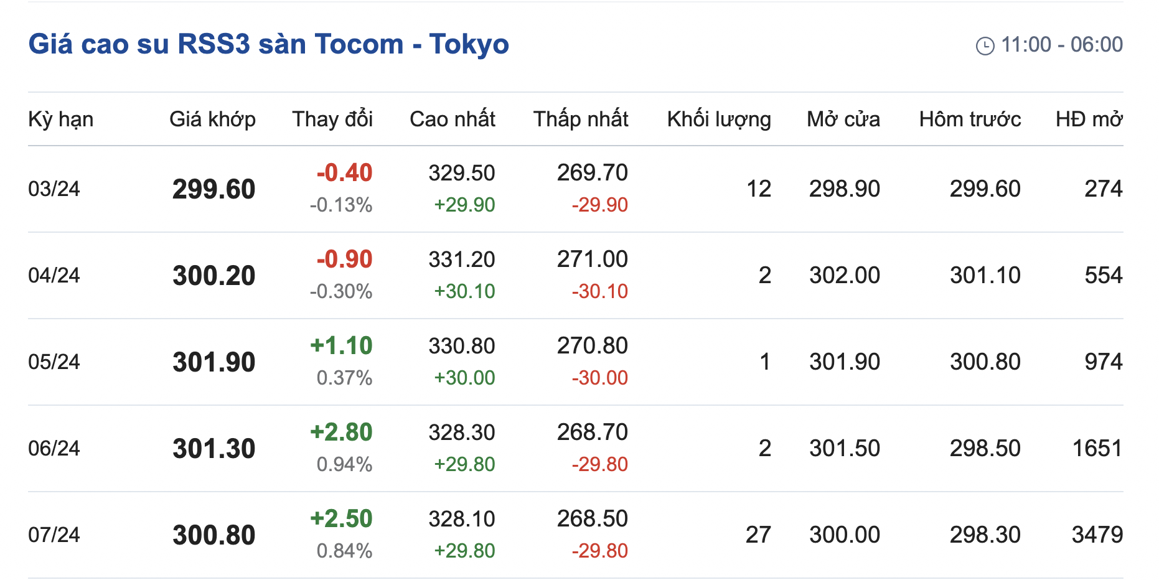Click the 07/24 contract term
1159x580 pixels.
(54, 535)
